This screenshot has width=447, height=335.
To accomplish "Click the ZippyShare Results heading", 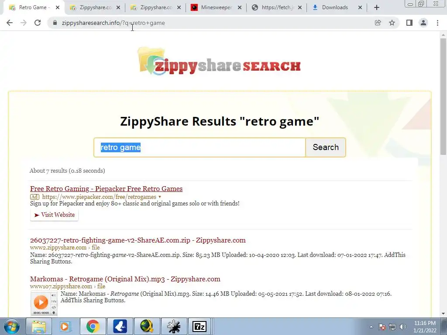I will coord(220,121).
